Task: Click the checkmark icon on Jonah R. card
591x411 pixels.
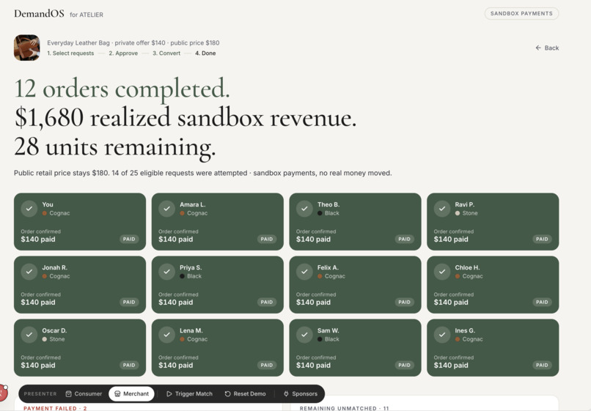Action: [x=29, y=271]
